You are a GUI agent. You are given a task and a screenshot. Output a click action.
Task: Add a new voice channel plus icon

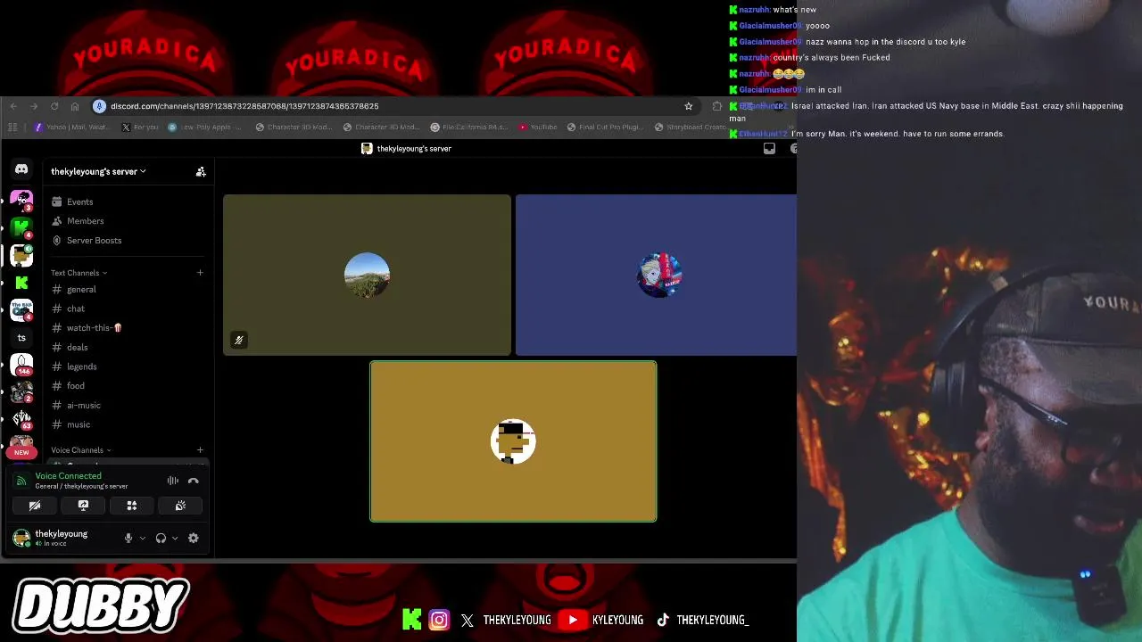(x=200, y=450)
